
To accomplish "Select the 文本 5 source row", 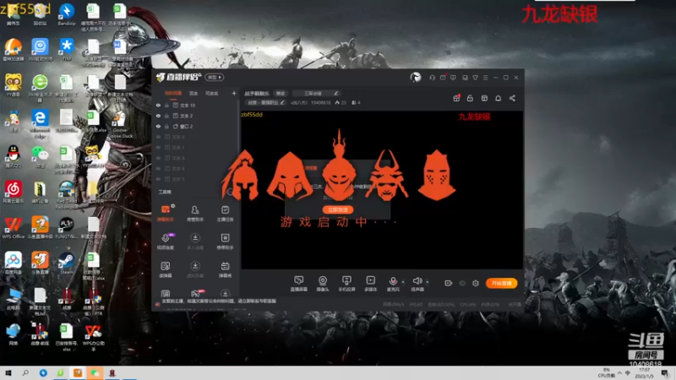I will [195, 179].
